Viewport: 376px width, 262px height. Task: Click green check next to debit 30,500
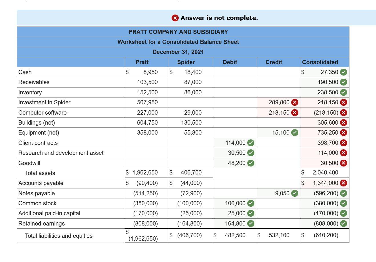[x=251, y=153]
